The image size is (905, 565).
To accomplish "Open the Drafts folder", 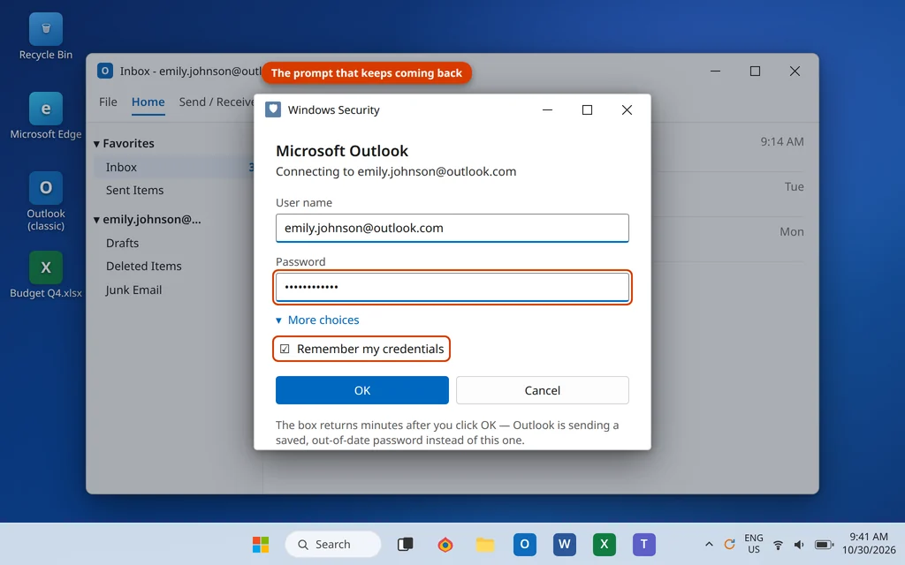I will pyautogui.click(x=122, y=244).
